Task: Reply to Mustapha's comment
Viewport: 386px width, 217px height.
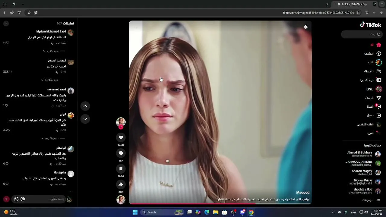Action: coord(51,184)
